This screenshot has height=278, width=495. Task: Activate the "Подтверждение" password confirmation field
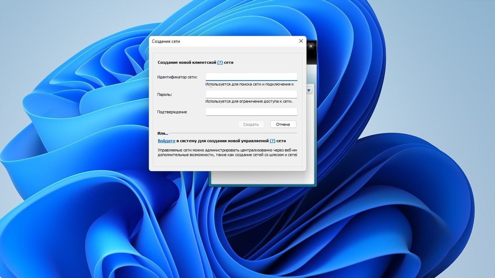[251, 112]
